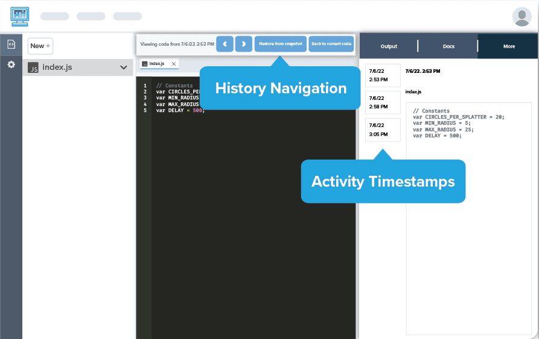Select index.js in the file list
This screenshot has height=339, width=539.
pyautogui.click(x=57, y=67)
